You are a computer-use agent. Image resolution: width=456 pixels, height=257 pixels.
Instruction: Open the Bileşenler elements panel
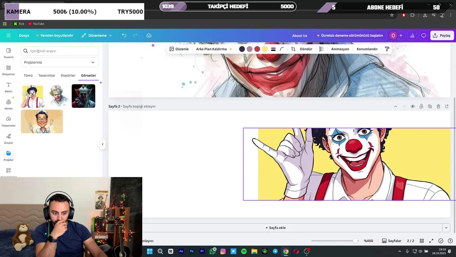[x=9, y=70]
